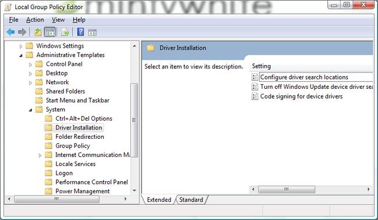Viewport: 378px width, 220px height.
Task: Click the Folder Redirection folder icon
Action: (x=48, y=137)
